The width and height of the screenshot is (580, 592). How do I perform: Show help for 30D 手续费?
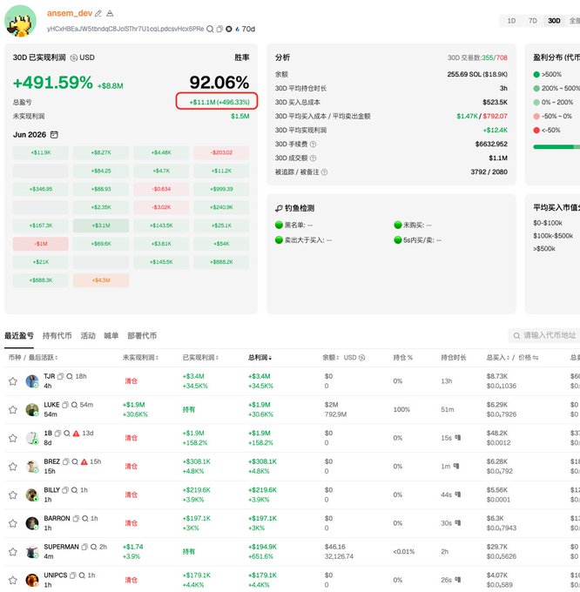(x=313, y=145)
